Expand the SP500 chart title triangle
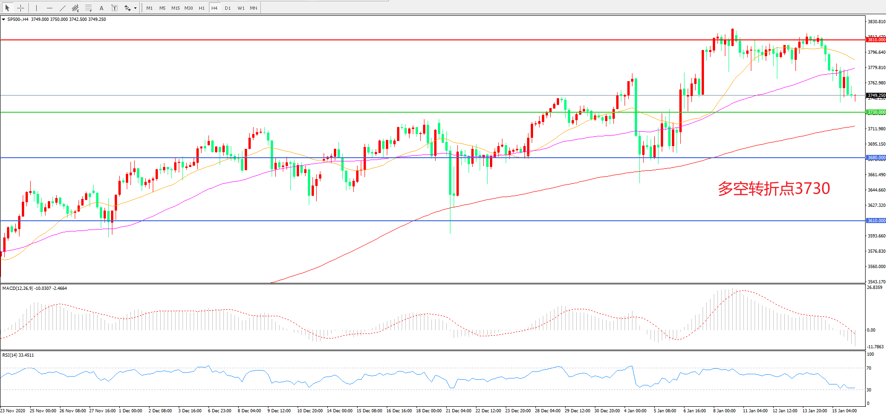The image size is (886, 416). (x=4, y=19)
